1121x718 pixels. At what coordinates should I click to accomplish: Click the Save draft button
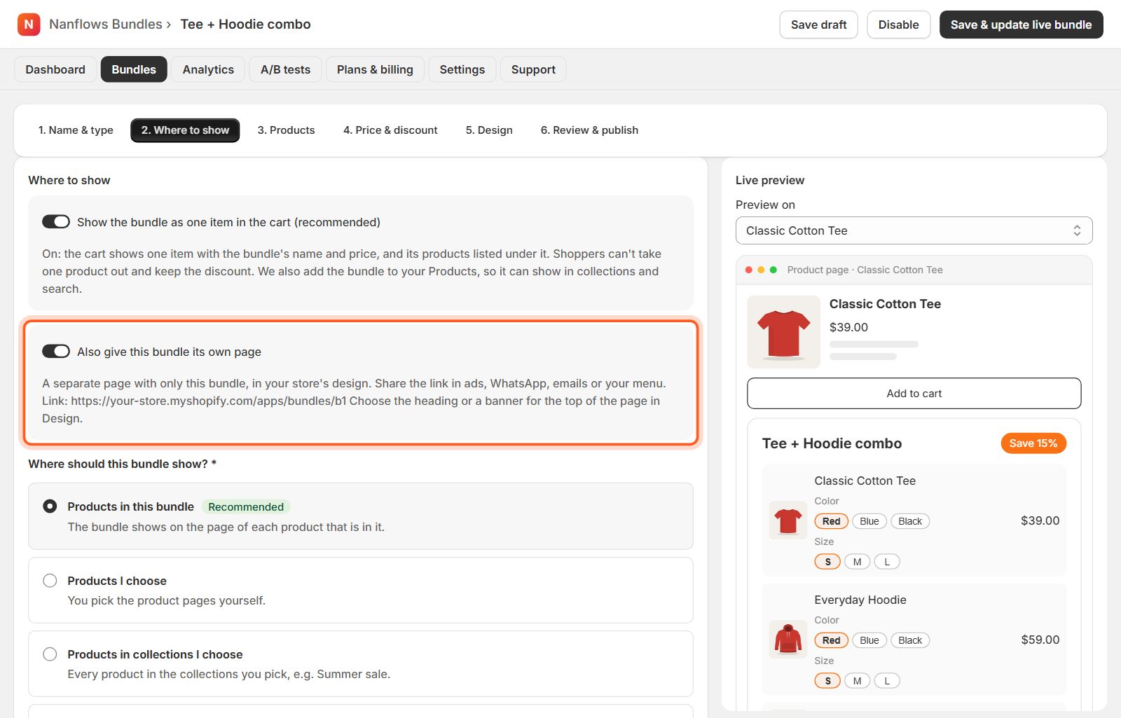(818, 25)
